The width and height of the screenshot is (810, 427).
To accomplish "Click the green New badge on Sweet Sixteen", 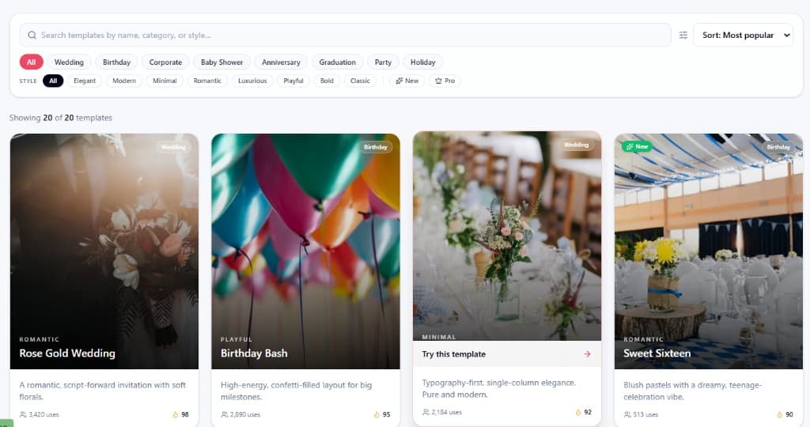I will [637, 146].
